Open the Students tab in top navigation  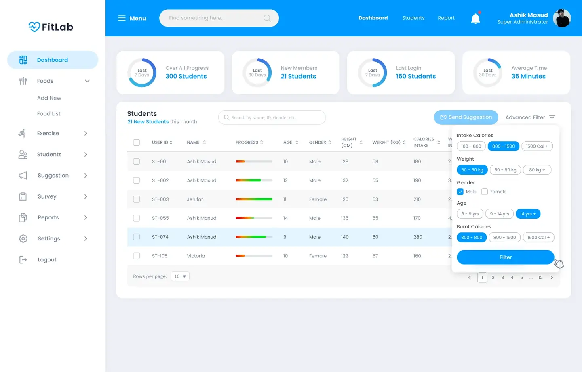pos(413,18)
